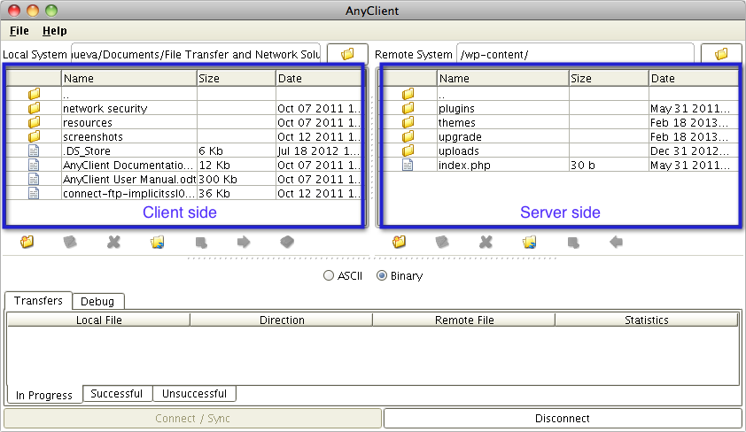This screenshot has width=746, height=432.
Task: Sort remote files by Date column header
Action: point(693,79)
